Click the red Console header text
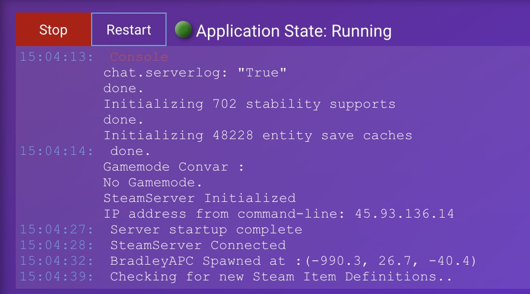Screen dimensions: 530x294 click(x=139, y=57)
